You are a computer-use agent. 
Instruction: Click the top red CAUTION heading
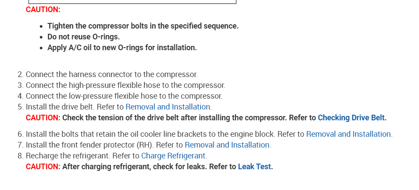pos(43,10)
